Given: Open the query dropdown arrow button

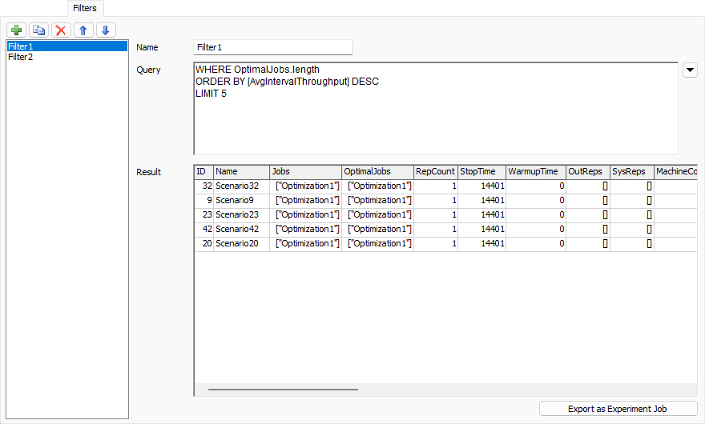Looking at the screenshot, I should point(689,70).
